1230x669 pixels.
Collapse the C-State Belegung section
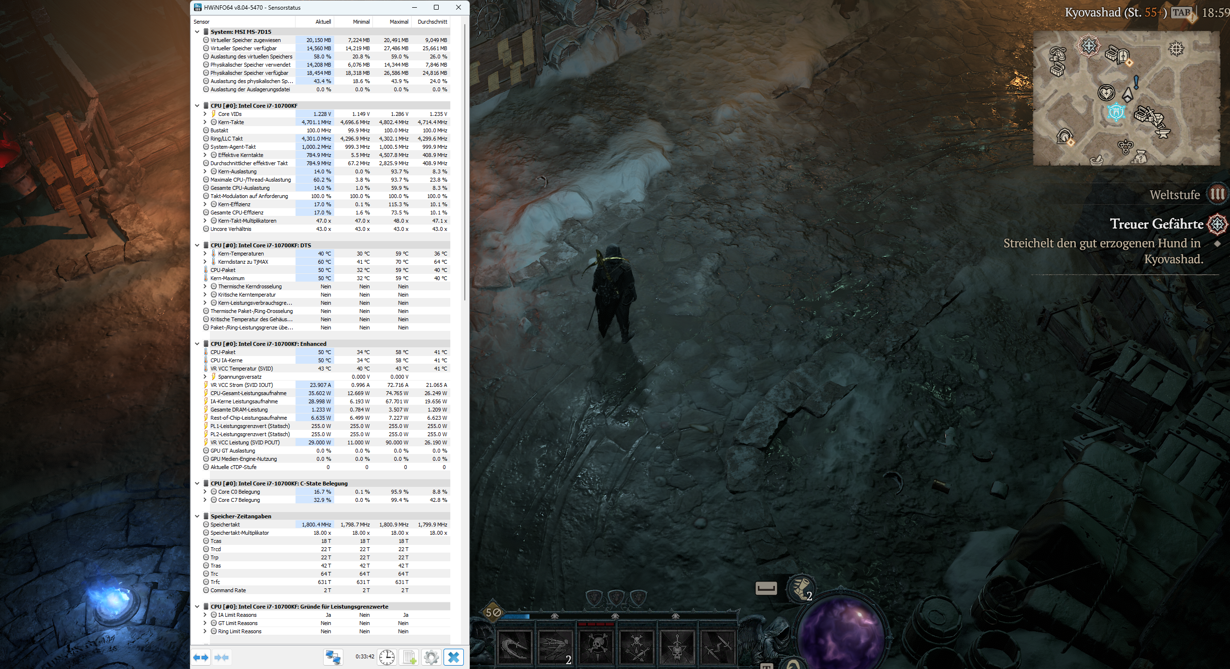pos(197,484)
